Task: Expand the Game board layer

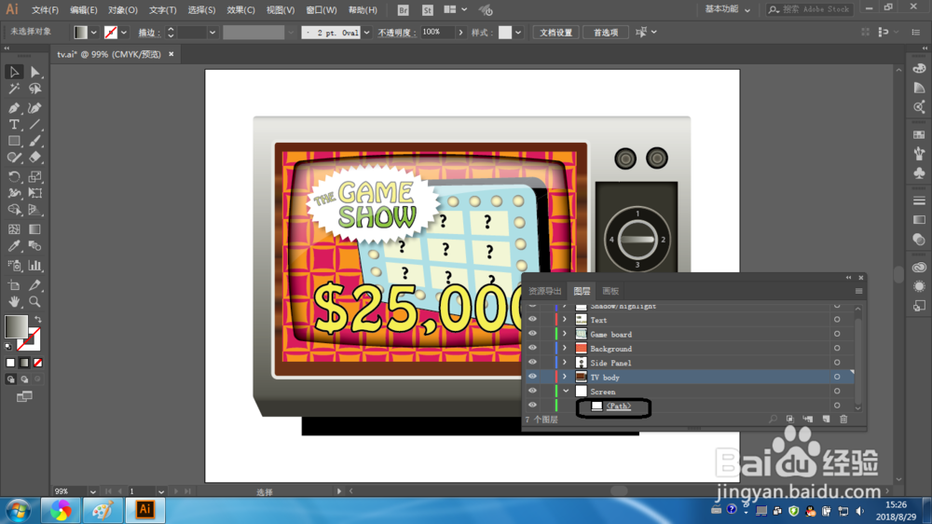Action: [565, 334]
